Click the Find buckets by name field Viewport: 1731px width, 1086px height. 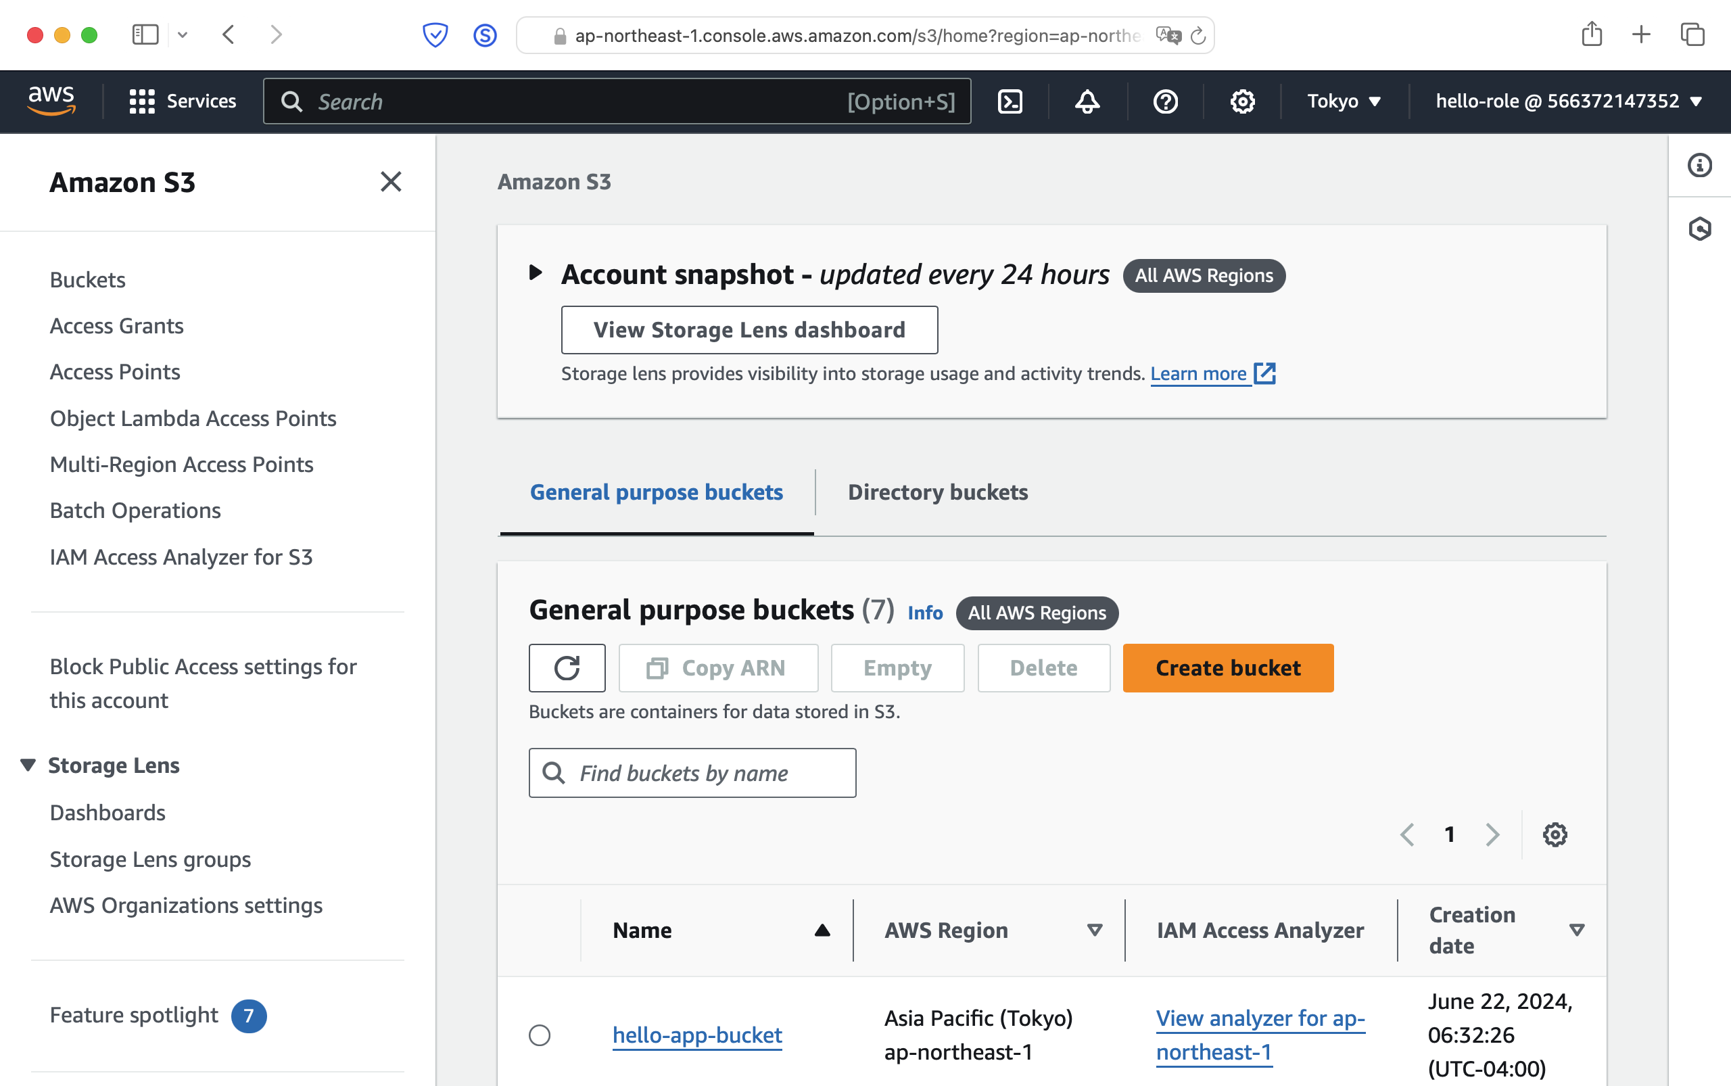click(692, 773)
